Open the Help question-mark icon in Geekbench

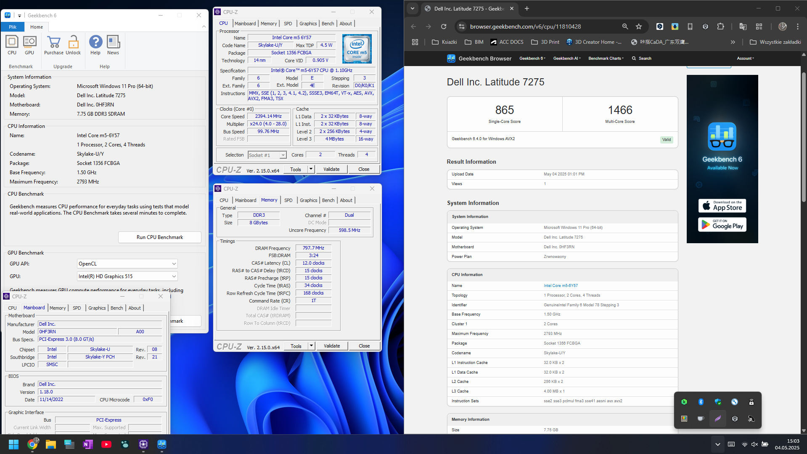95,45
